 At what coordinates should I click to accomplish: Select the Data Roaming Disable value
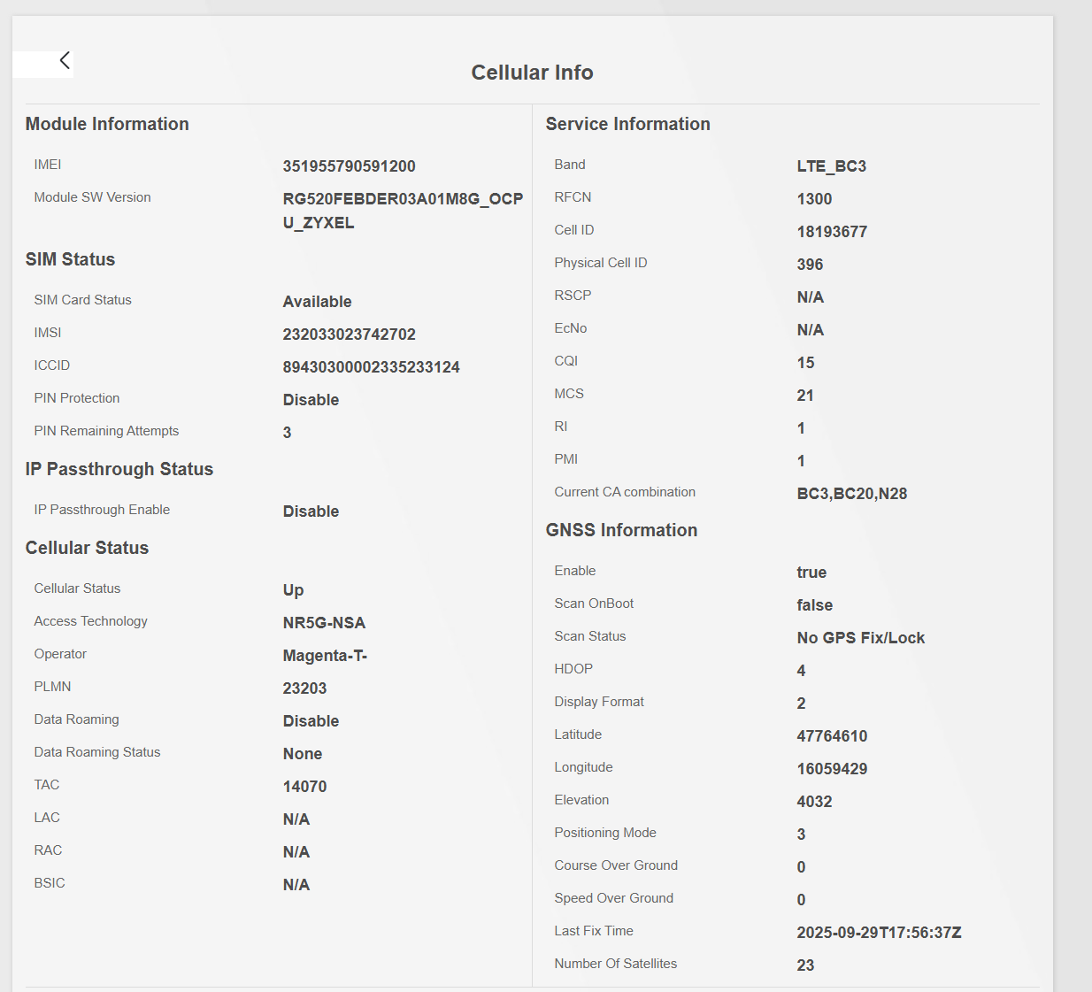click(x=311, y=721)
